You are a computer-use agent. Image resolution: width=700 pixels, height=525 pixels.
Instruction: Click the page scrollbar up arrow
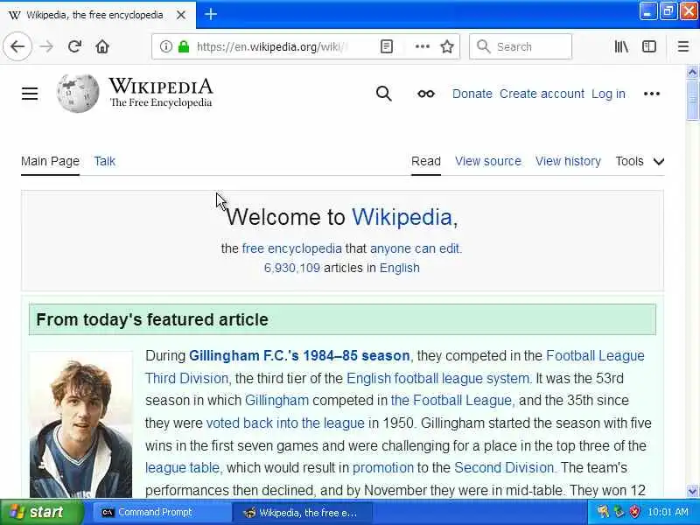692,72
